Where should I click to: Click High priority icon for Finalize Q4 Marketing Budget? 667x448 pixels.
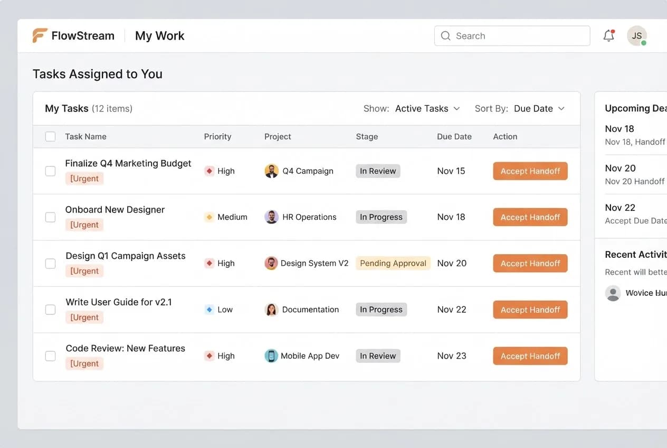tap(209, 171)
